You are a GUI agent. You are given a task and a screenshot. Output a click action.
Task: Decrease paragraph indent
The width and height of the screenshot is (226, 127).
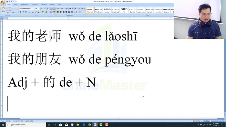click(x=70, y=9)
